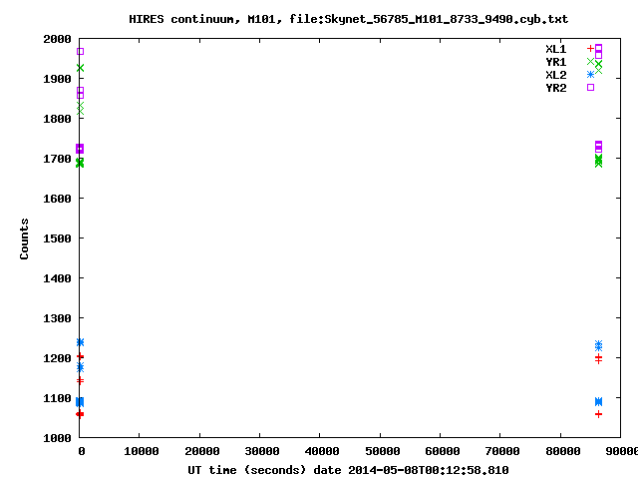This screenshot has width=638, height=479.
Task: Click y-axis tick label 1600
Action: (x=57, y=199)
